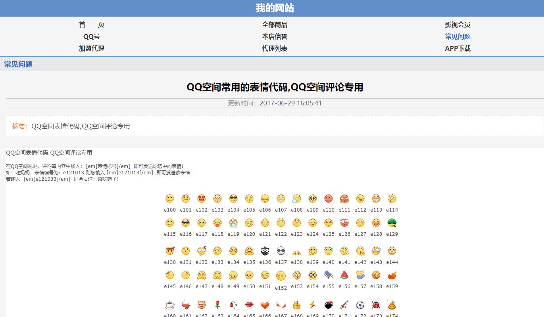
Task: Open the 加盟代理 link
Action: tap(92, 48)
